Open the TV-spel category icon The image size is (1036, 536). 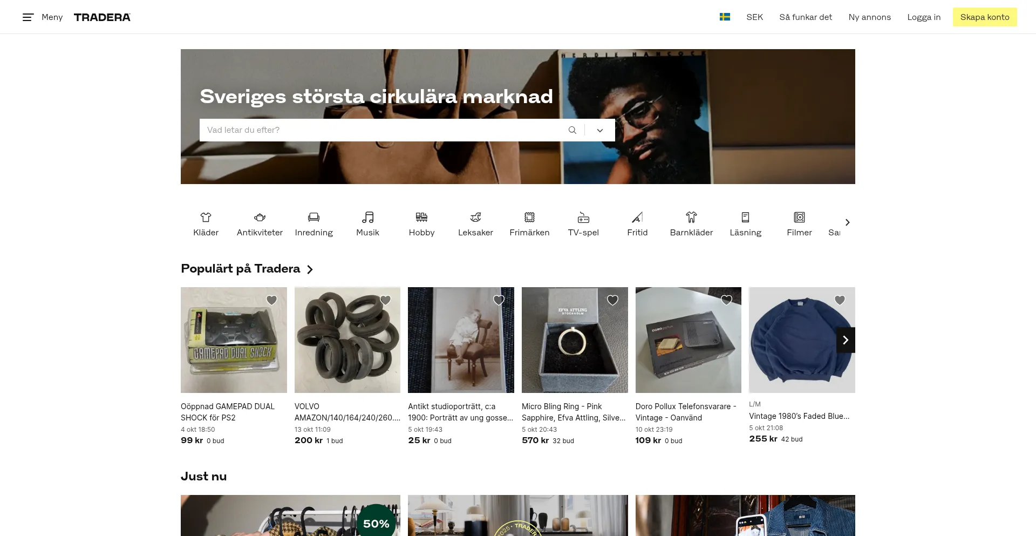pyautogui.click(x=583, y=218)
